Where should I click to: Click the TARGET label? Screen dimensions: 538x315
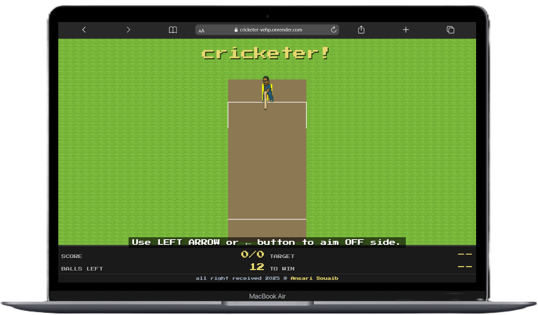pyautogui.click(x=282, y=256)
